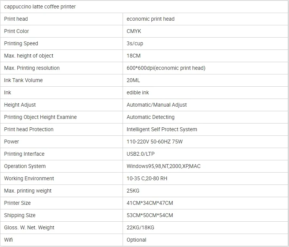289x247 pixels.
Task: Click the table title 'cappuccino latte coffee printer'
Action: pos(40,7)
